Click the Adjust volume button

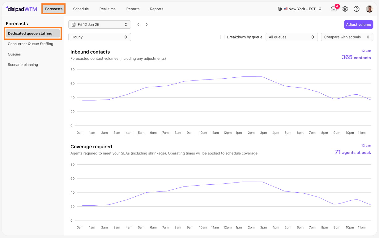tap(359, 24)
